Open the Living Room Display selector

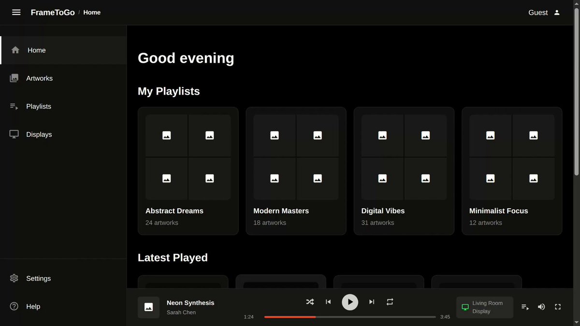(485, 307)
